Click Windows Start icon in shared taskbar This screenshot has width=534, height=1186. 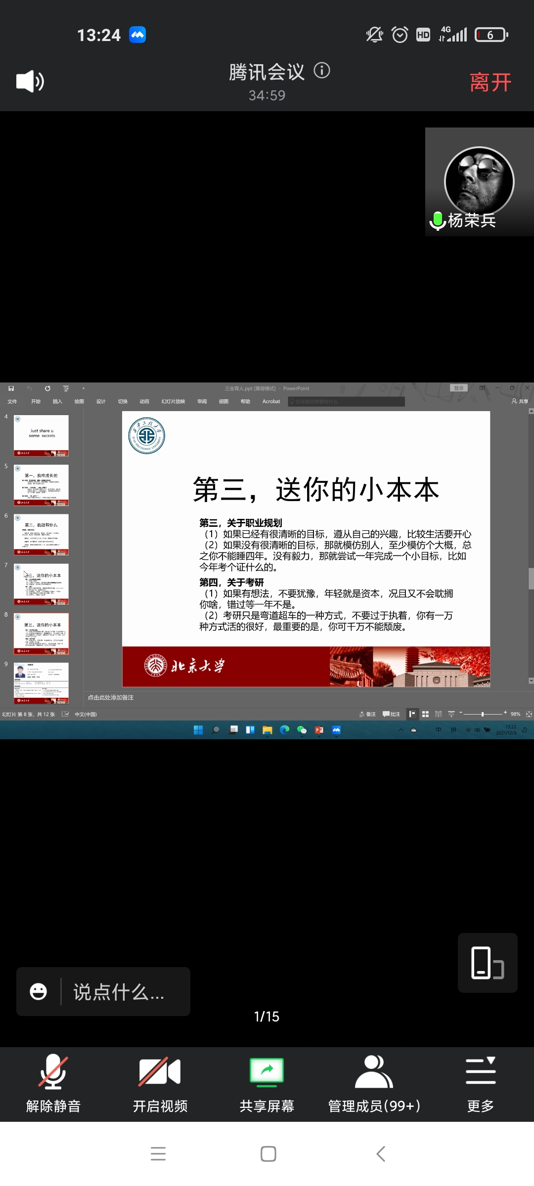point(198,730)
